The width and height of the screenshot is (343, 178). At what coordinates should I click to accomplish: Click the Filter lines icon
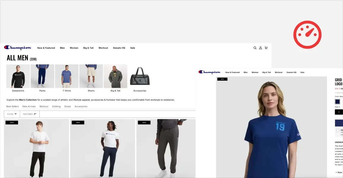15,114
